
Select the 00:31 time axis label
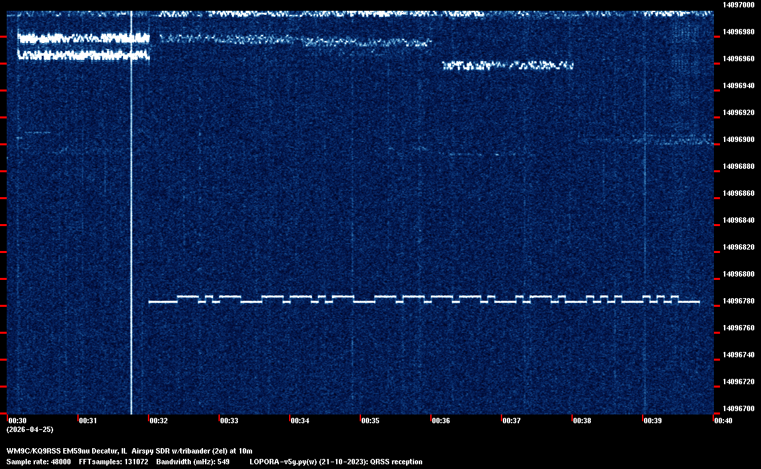88,421
